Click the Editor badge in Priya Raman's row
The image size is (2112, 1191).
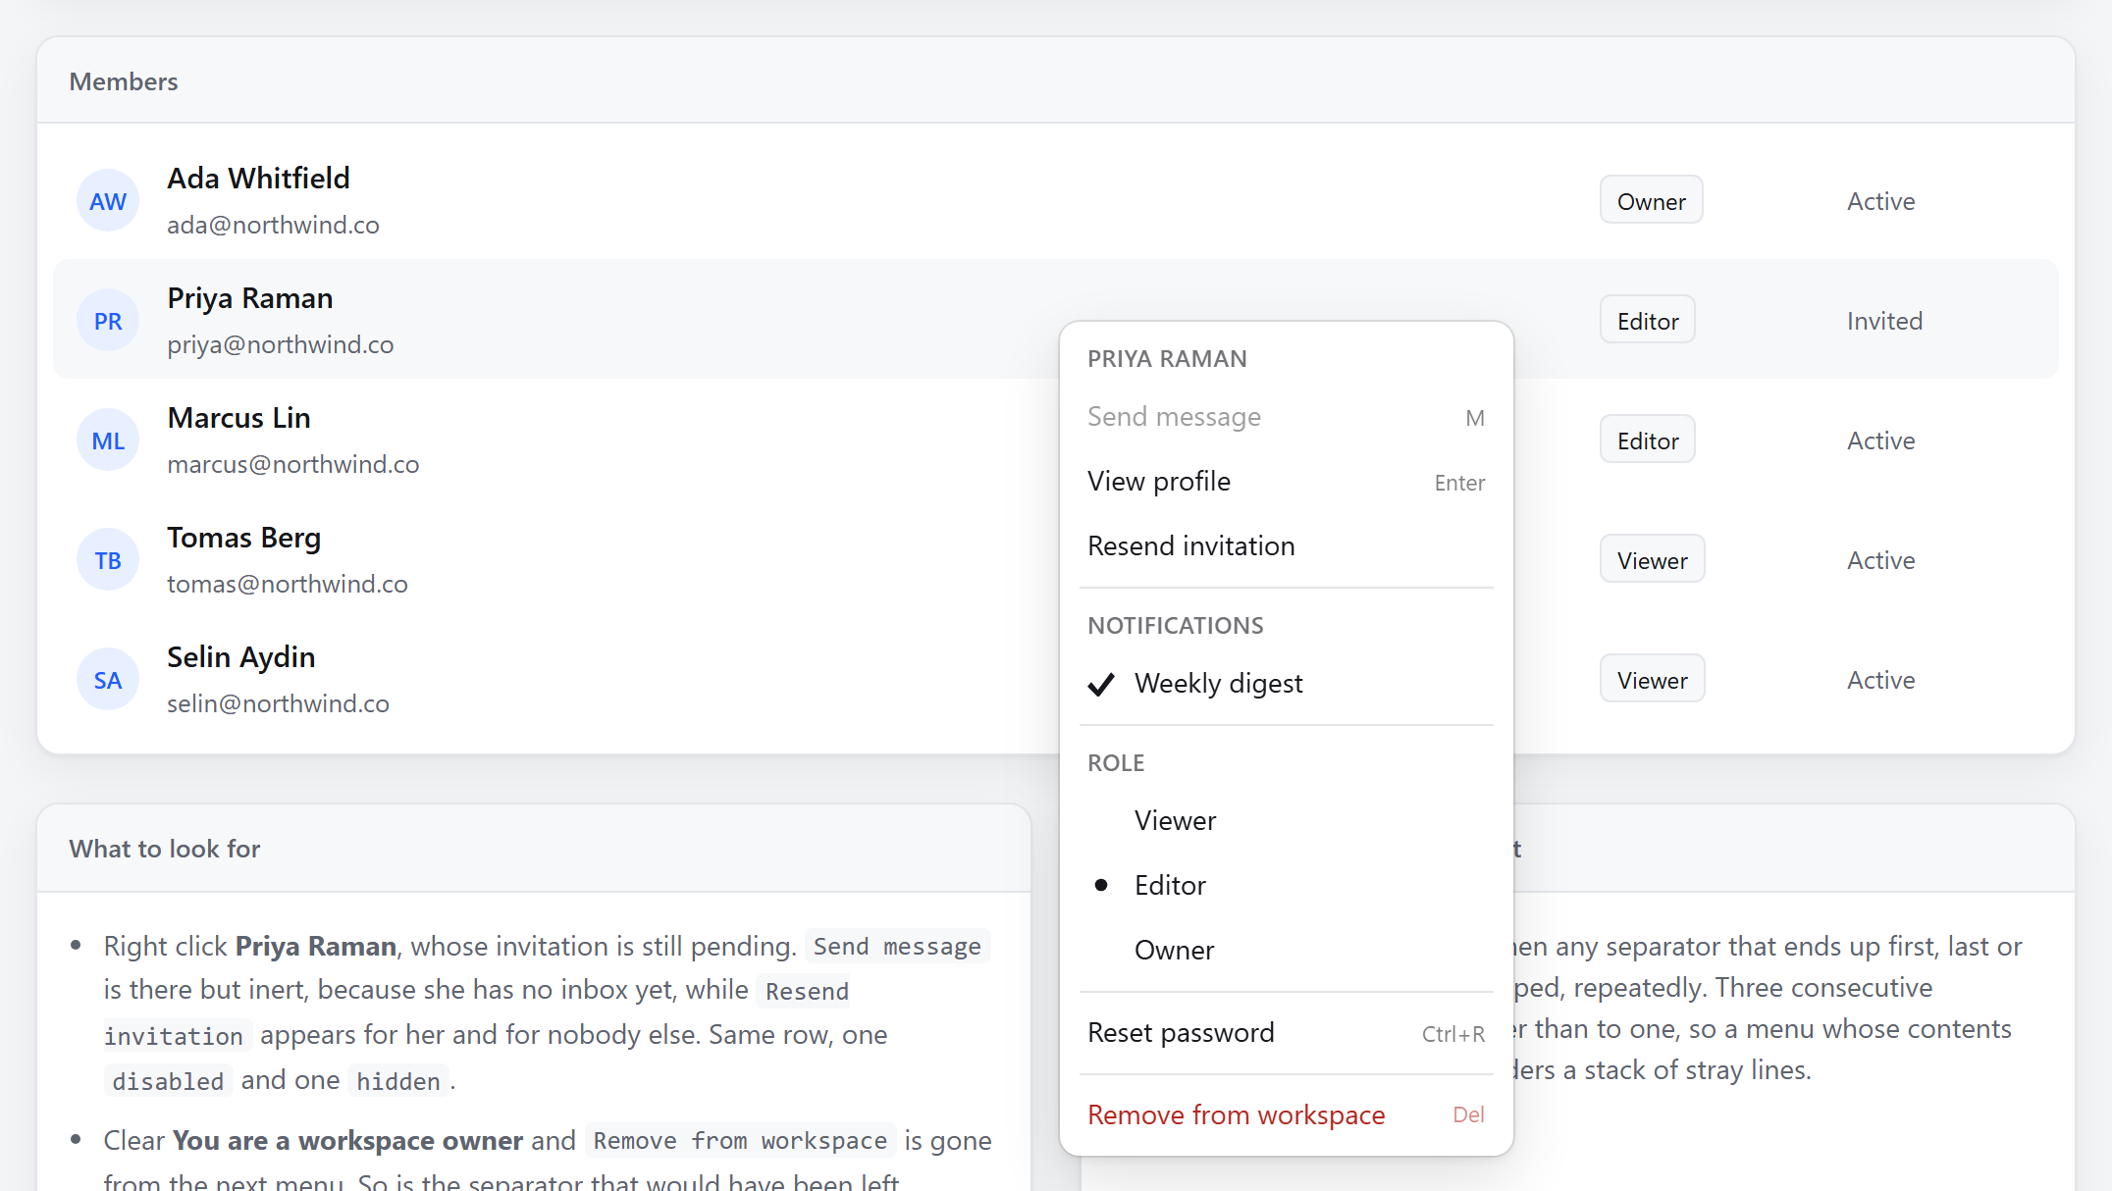pos(1647,321)
